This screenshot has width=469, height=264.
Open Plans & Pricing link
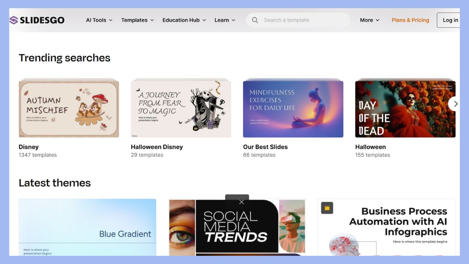click(x=410, y=20)
